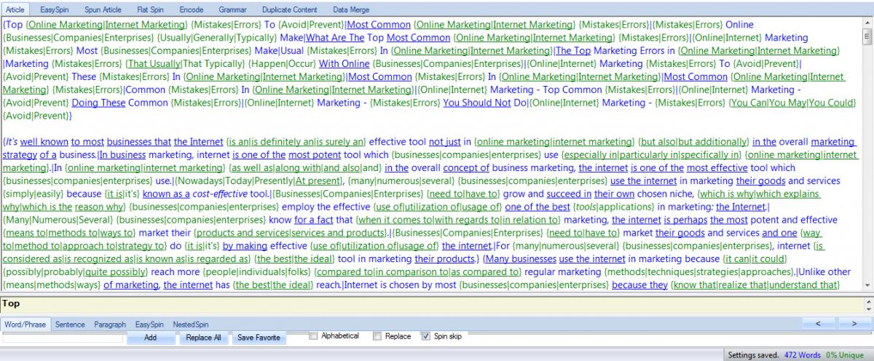Click the linked phrase 'What Are The'
Viewport: 874px width, 361px height.
[x=336, y=38]
